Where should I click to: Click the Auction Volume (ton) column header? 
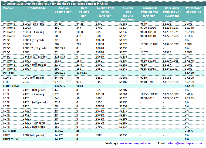click(x=65, y=10)
